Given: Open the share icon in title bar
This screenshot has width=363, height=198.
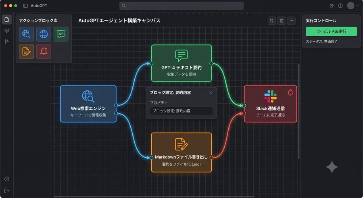Looking at the screenshot, I should [x=332, y=6].
